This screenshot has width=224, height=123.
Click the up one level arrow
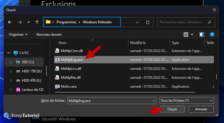[x=37, y=22]
